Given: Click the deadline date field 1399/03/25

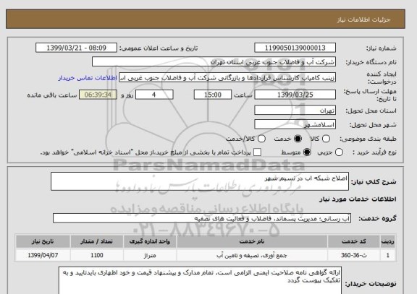Looking at the screenshot, I should [295, 95].
